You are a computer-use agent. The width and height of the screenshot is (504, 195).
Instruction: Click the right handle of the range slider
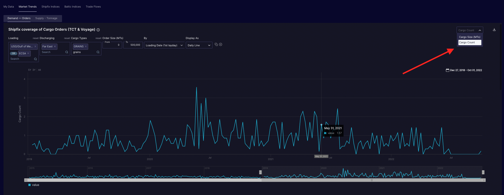(x=483, y=172)
